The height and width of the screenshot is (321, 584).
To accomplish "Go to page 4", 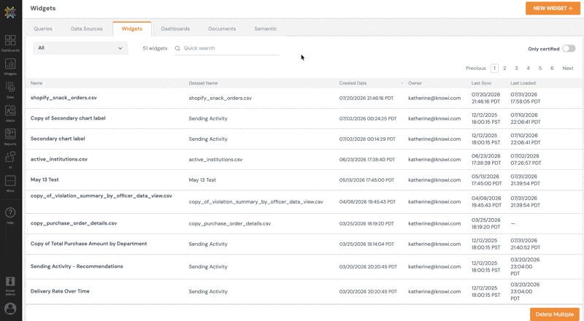I will point(528,68).
